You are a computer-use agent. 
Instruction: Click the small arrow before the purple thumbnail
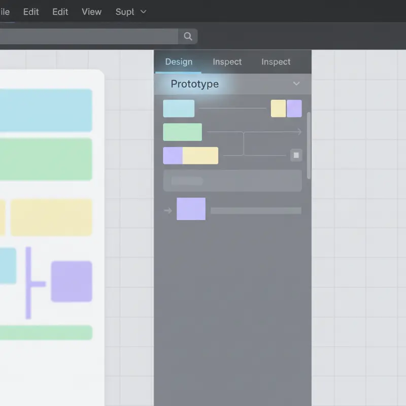[168, 210]
